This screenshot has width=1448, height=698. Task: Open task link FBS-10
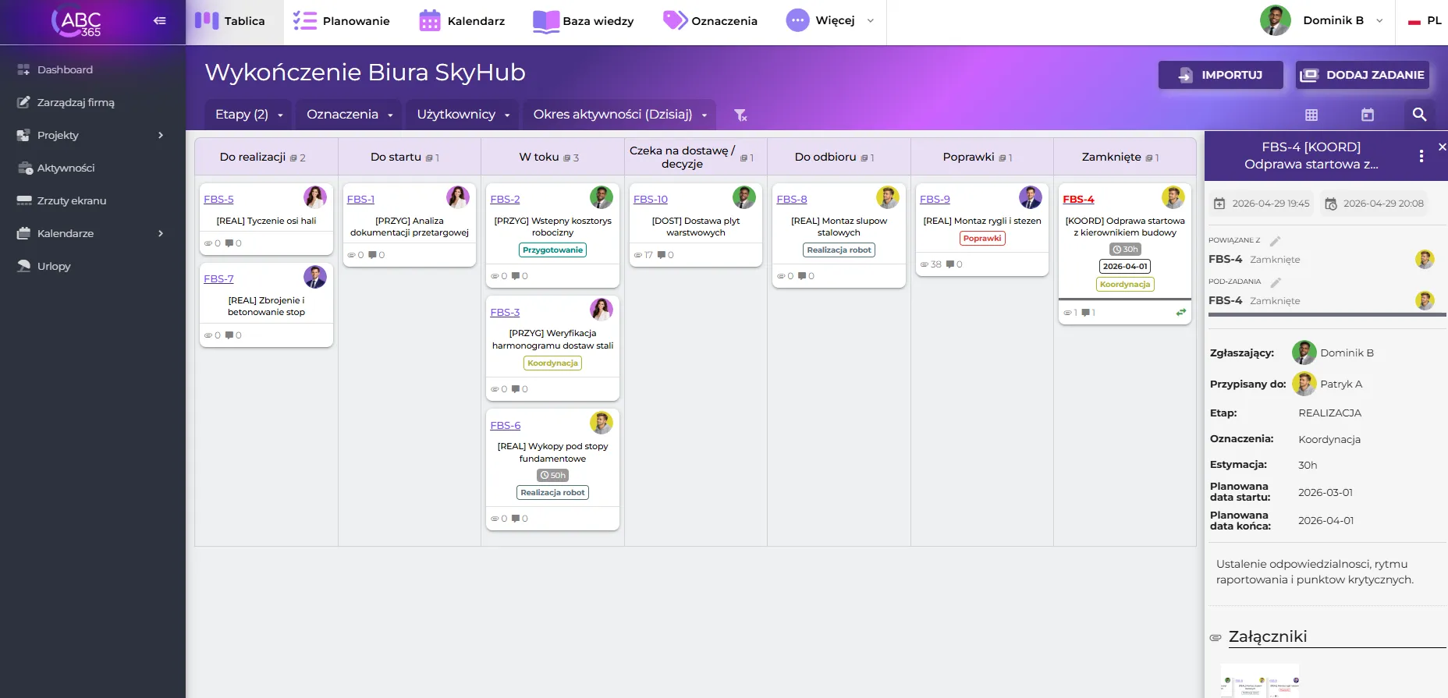click(x=651, y=200)
